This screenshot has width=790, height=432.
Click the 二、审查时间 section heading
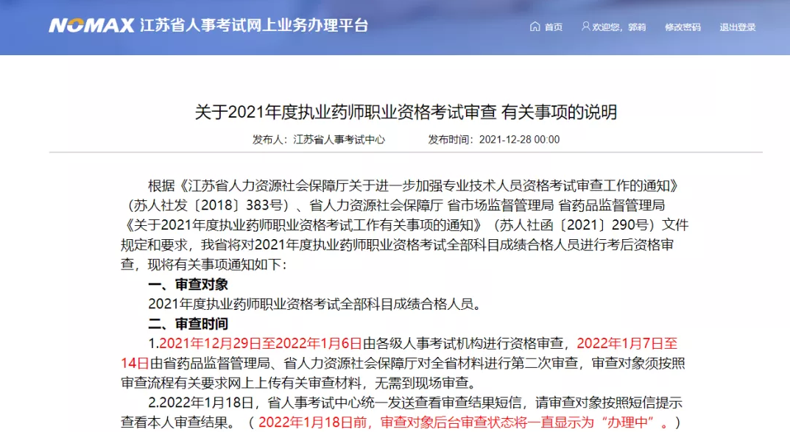pyautogui.click(x=188, y=324)
